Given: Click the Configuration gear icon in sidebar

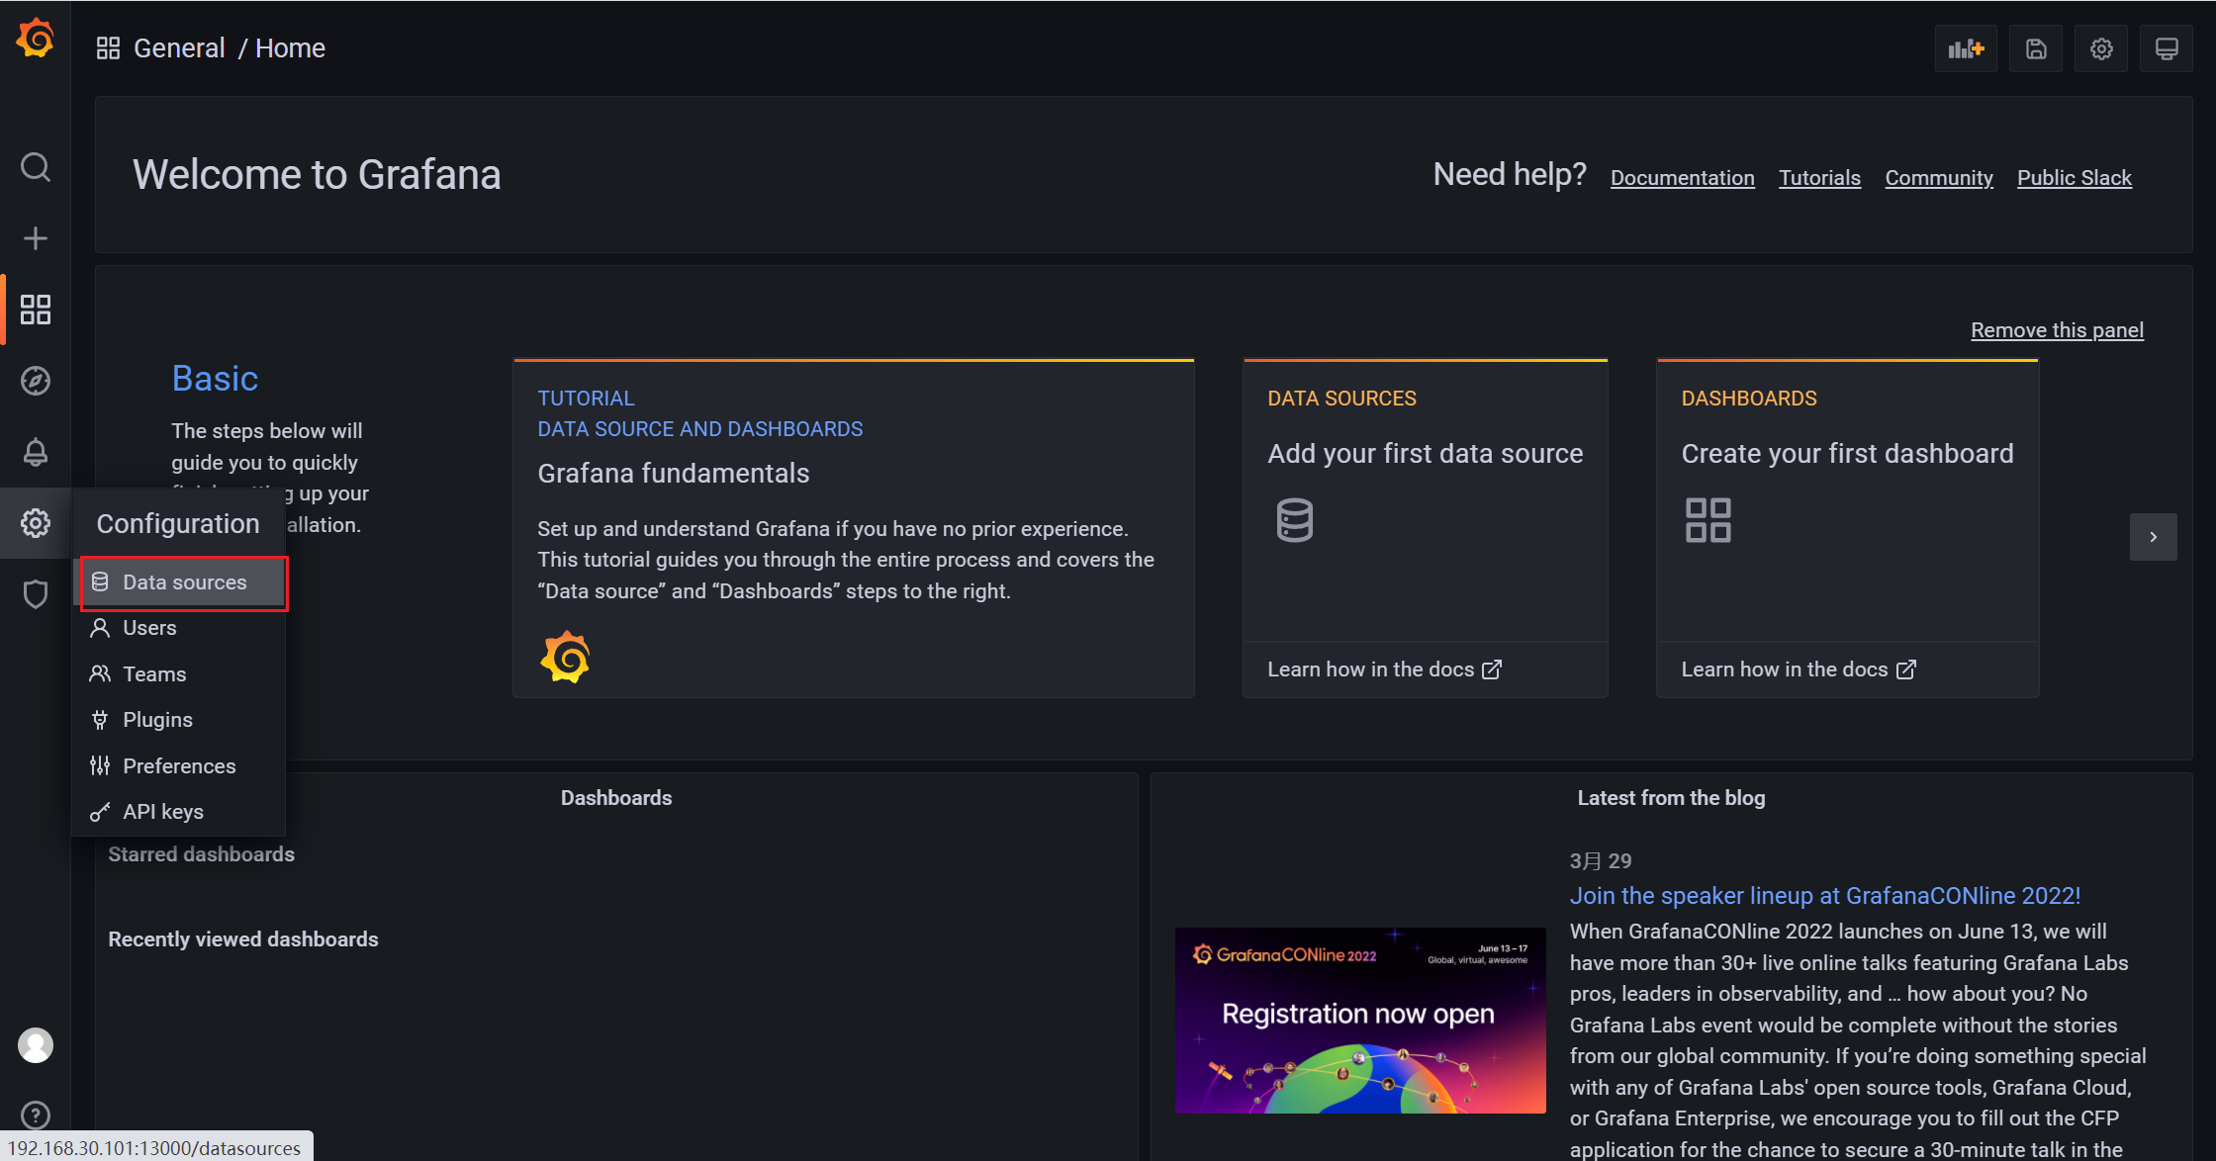Looking at the screenshot, I should (x=36, y=523).
